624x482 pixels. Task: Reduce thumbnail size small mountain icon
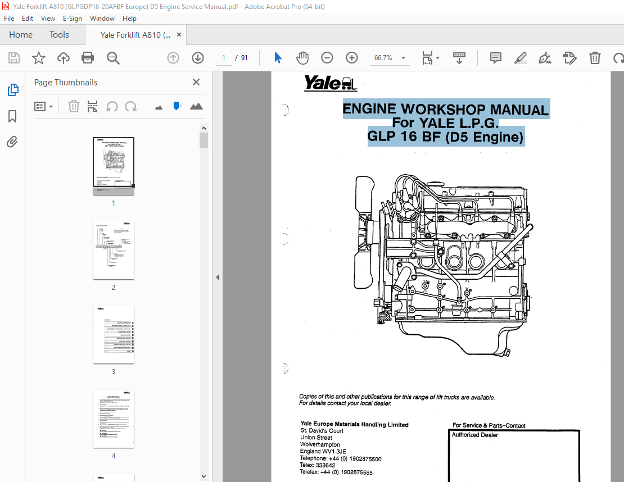[159, 108]
